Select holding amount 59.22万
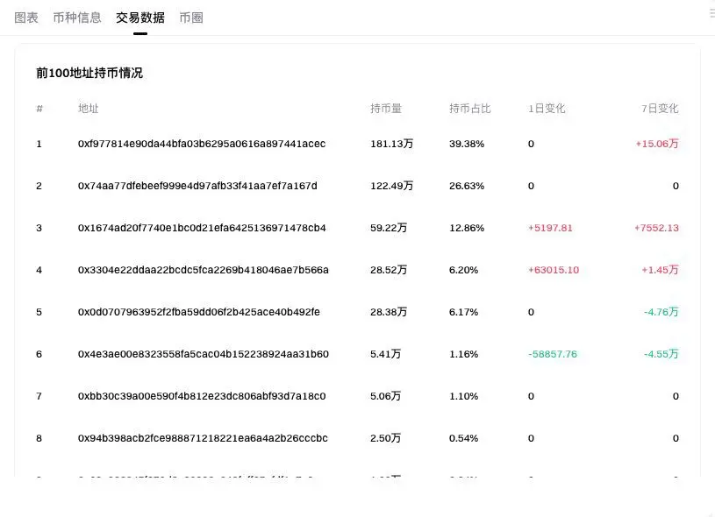Screen dimensions: 715x517 389,228
